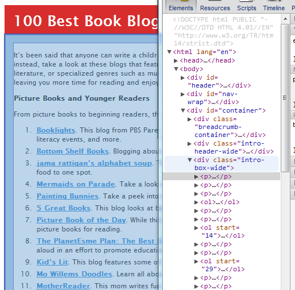This screenshot has height=290, width=295.
Task: Open the Resources tab
Action: pyautogui.click(x=215, y=8)
